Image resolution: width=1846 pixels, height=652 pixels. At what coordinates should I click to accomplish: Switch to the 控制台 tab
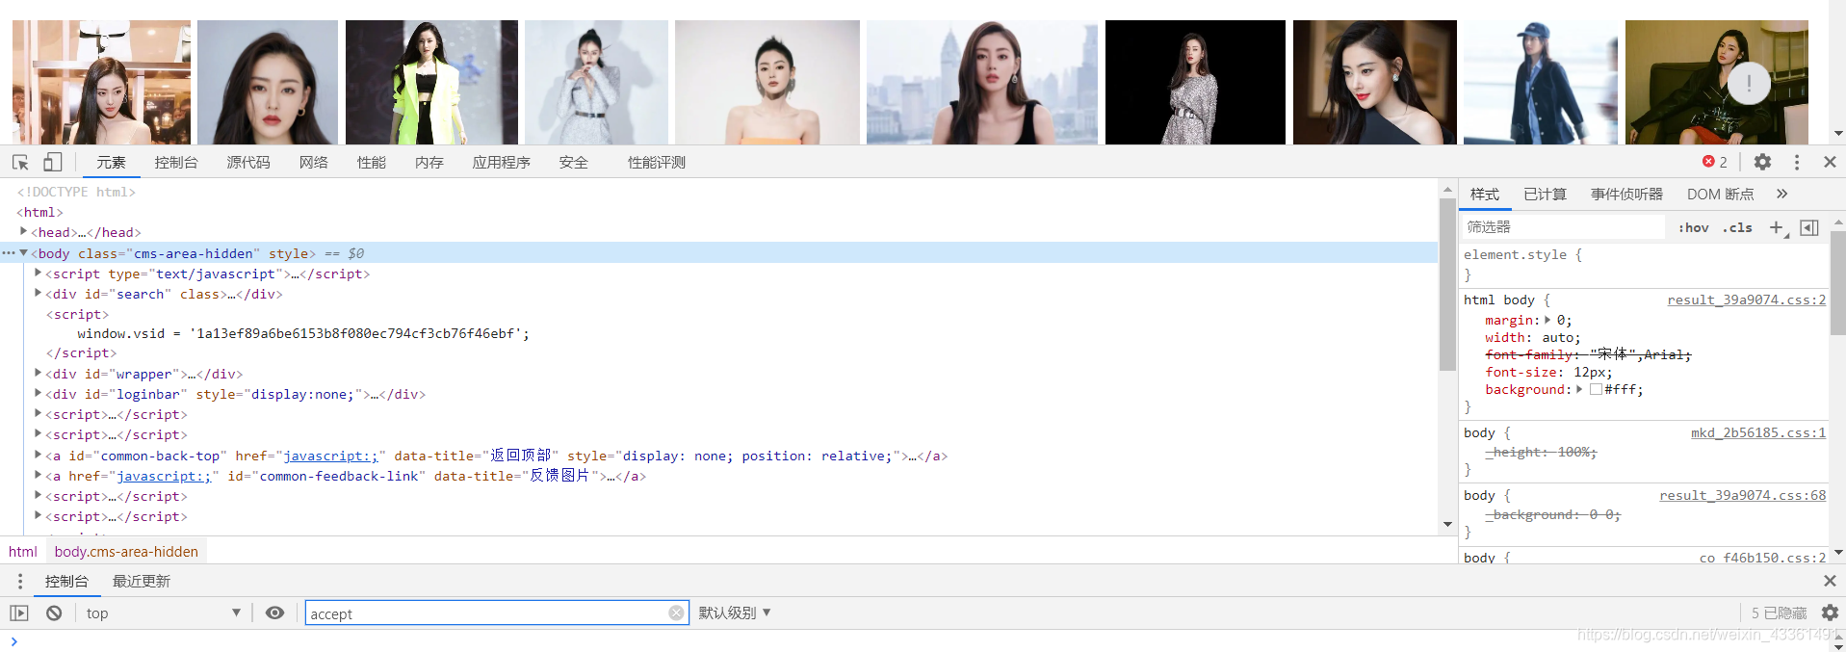tap(176, 162)
